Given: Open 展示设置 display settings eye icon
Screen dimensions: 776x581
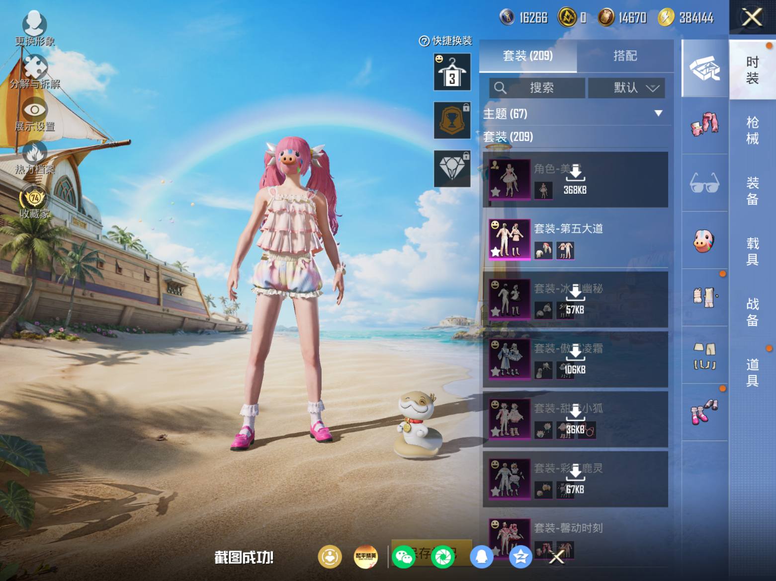Looking at the screenshot, I should coord(35,115).
